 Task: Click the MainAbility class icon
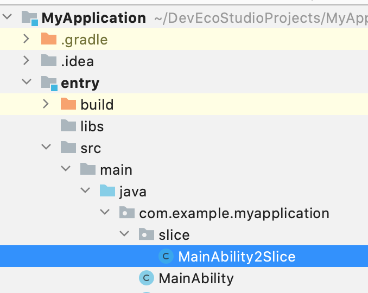[146, 278]
